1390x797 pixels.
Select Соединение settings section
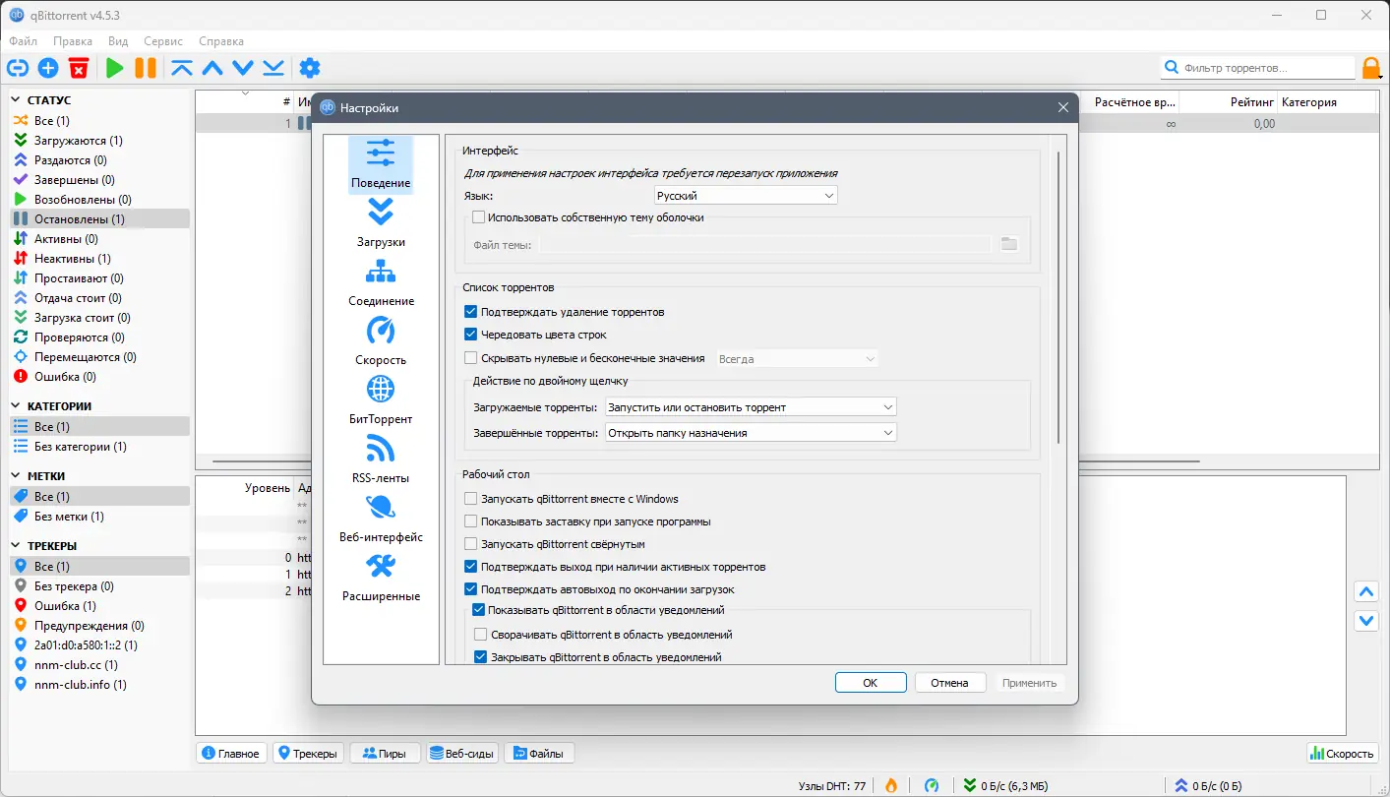381,282
